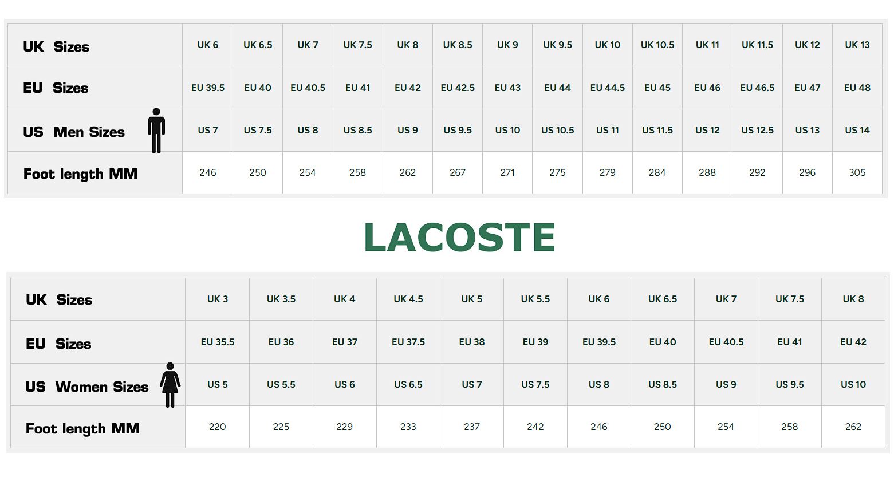Select the EU 35.5 cell
The width and height of the screenshot is (894, 481).
click(x=218, y=342)
